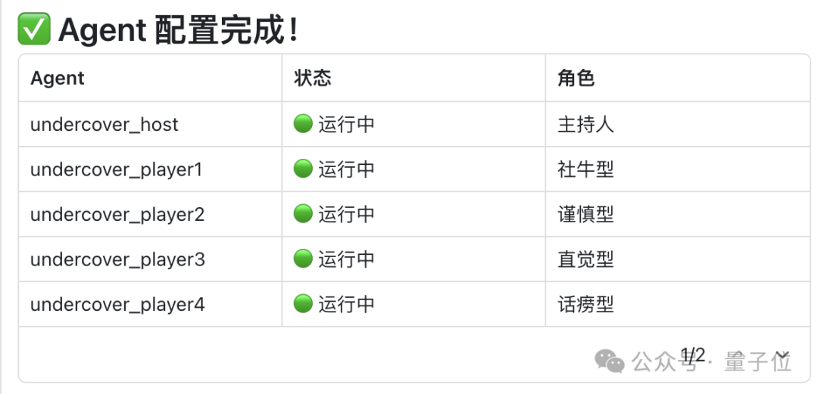Click the 话痨型 role cell
This screenshot has height=394, width=818.
pos(585,304)
